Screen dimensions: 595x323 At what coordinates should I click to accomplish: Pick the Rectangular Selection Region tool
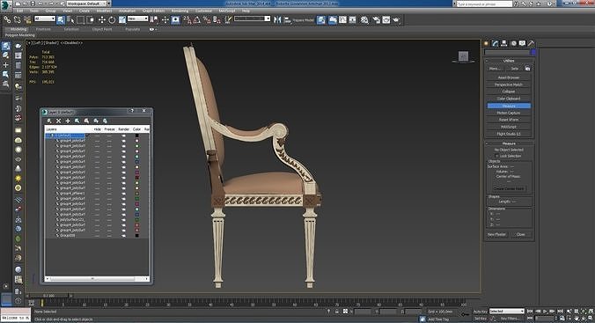click(x=80, y=19)
